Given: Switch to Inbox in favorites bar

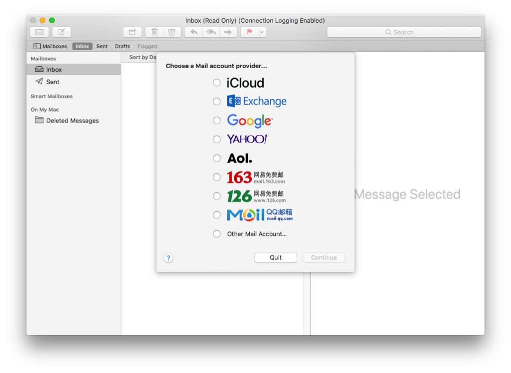Looking at the screenshot, I should [82, 46].
